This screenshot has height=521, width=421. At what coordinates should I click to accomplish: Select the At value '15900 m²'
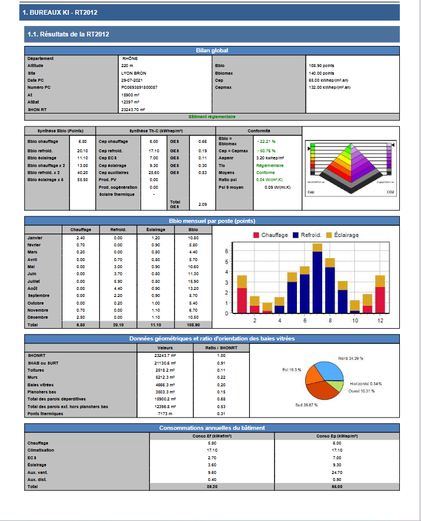131,95
